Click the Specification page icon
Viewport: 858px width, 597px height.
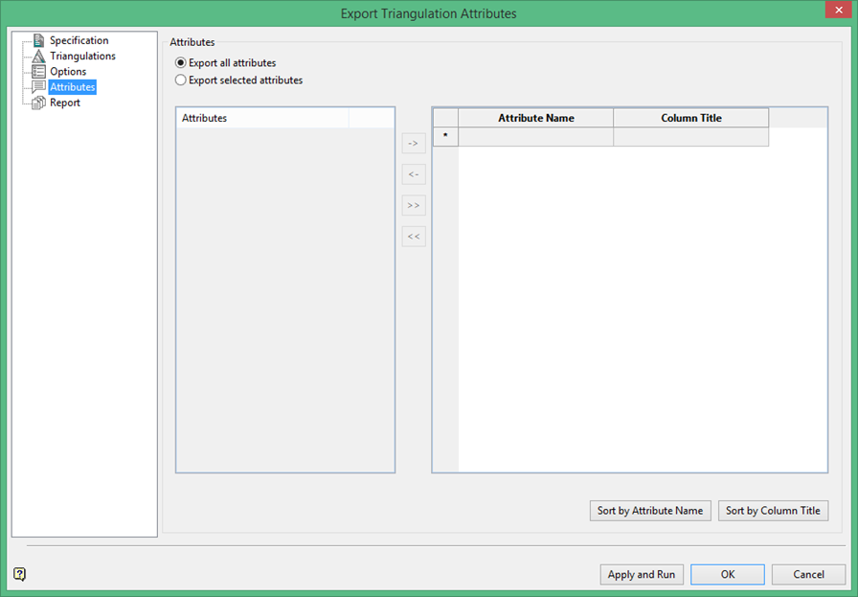click(38, 40)
